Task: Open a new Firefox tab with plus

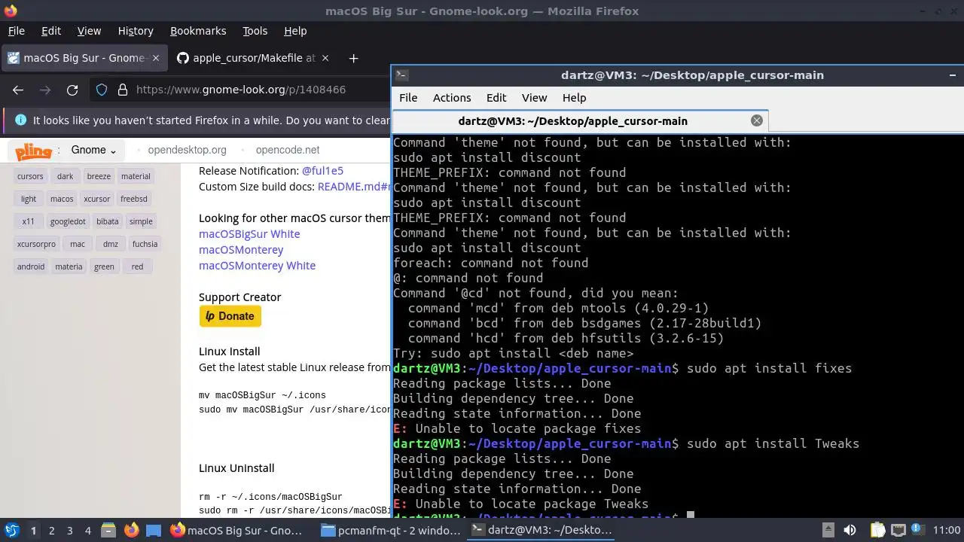Action: click(353, 58)
